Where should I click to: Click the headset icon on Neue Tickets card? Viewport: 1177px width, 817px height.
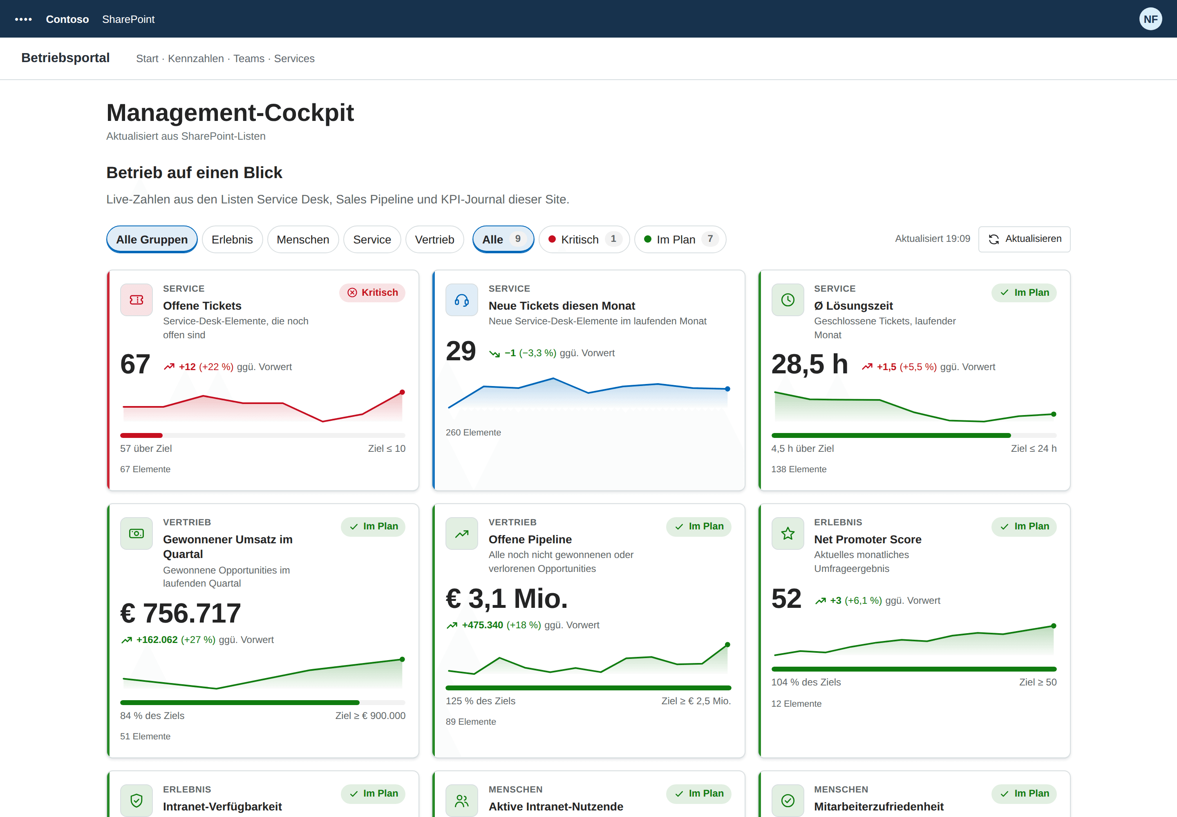pyautogui.click(x=461, y=299)
